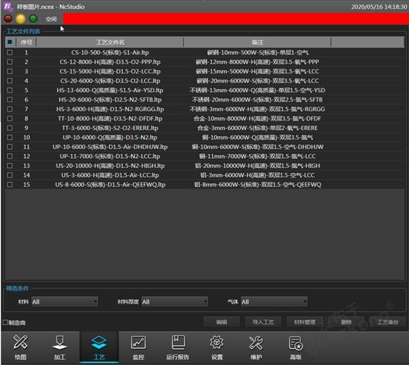Open the 高级 advanced module icon
Image resolution: width=409 pixels, height=365 pixels.
coord(295,347)
